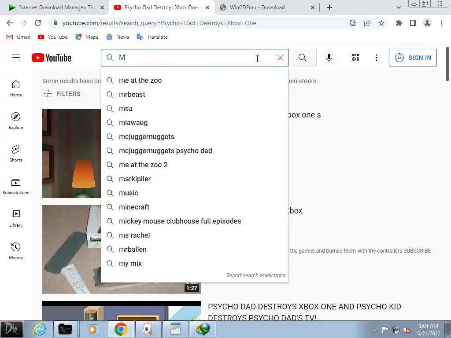Select 'markiplier' suggestion
Image resolution: width=451 pixels, height=338 pixels.
tap(194, 179)
